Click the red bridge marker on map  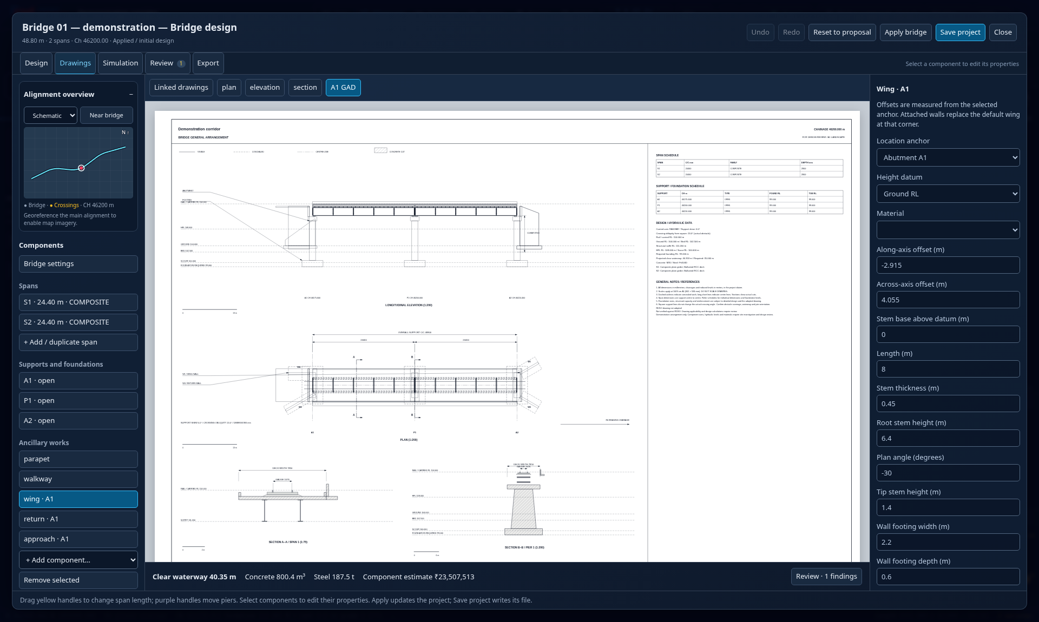tap(81, 168)
